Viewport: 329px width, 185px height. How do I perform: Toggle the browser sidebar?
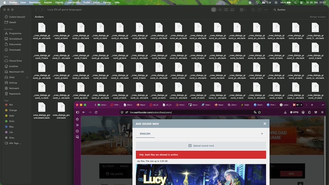[77, 112]
